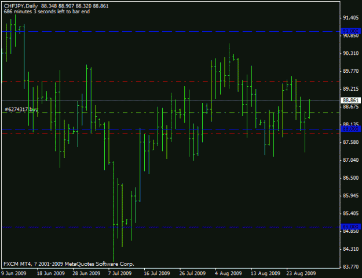Click the 23 Aug 2009 date label

point(301,273)
